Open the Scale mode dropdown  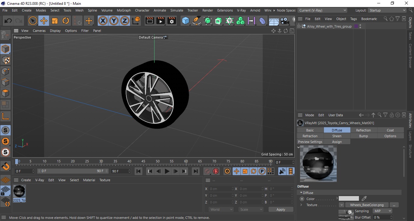coord(251,209)
